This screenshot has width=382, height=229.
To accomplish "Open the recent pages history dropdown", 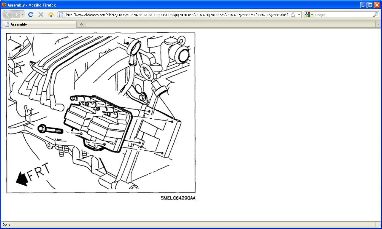I will 22,15.
